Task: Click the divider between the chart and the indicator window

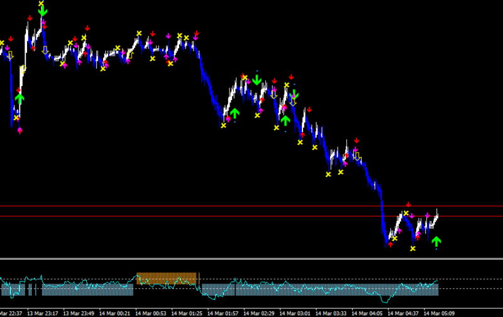Action: click(251, 259)
